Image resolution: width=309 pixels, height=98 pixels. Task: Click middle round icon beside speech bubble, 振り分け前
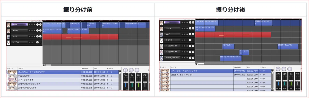point(131,70)
